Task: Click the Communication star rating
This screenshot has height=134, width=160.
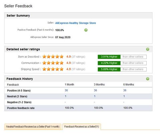Action: point(53,63)
